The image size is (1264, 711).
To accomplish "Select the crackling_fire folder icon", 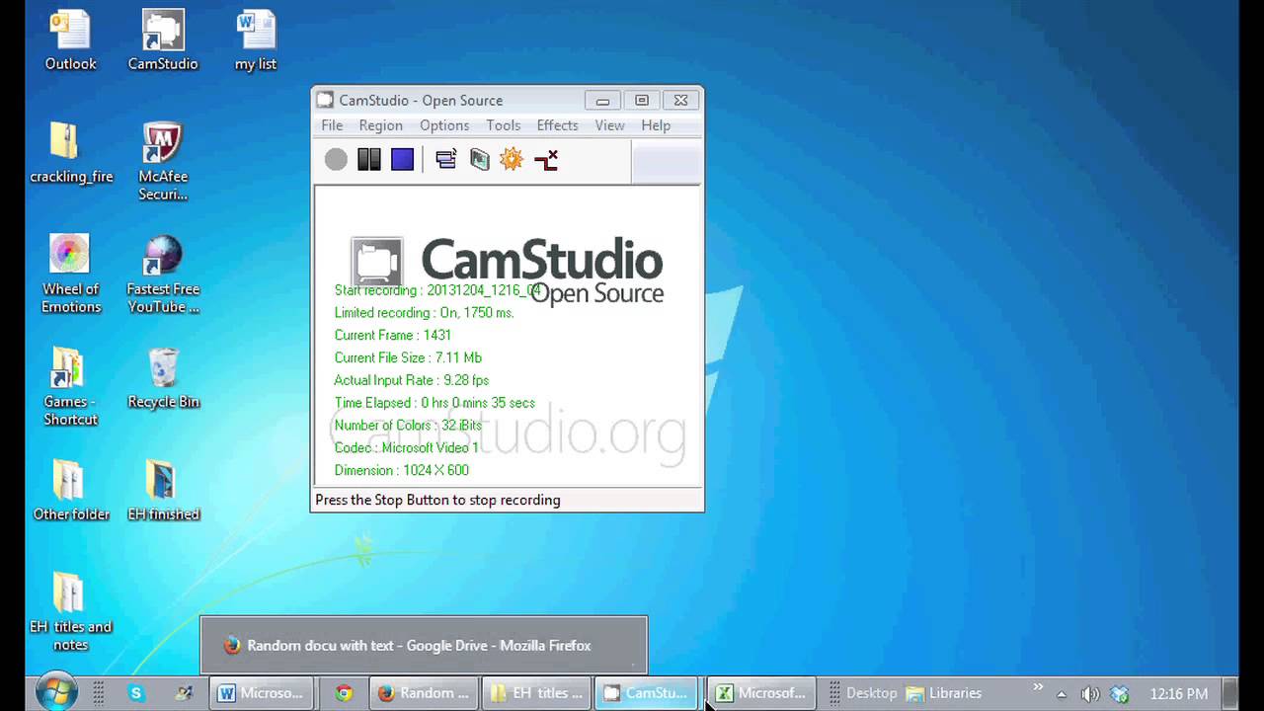I will [71, 153].
